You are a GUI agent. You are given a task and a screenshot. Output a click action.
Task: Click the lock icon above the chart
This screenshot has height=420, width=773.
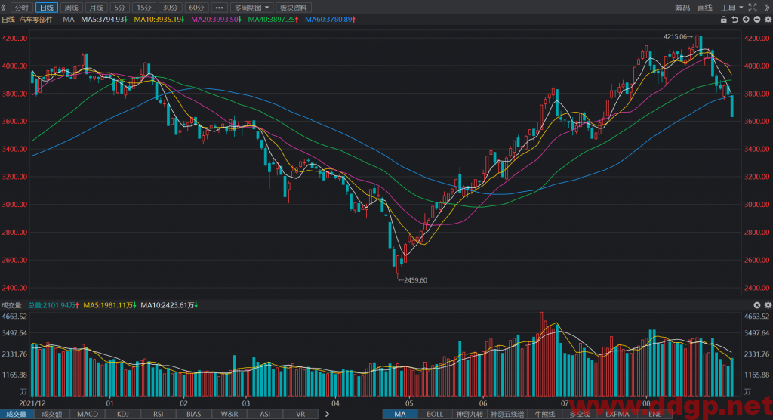pyautogui.click(x=724, y=19)
